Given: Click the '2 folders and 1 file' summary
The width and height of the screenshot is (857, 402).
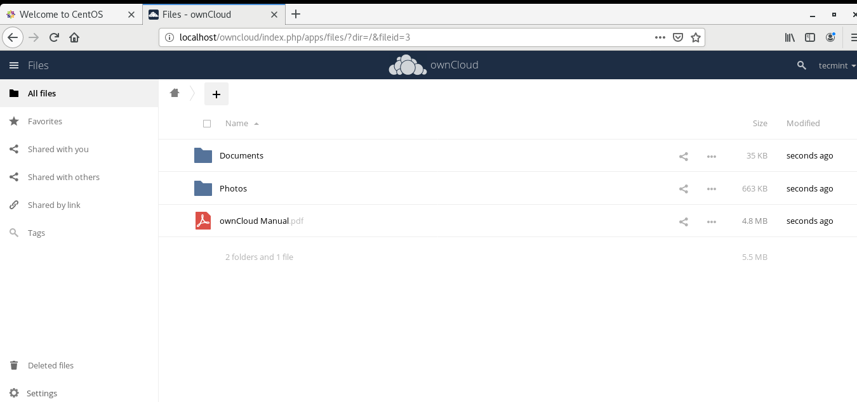Looking at the screenshot, I should pos(259,257).
